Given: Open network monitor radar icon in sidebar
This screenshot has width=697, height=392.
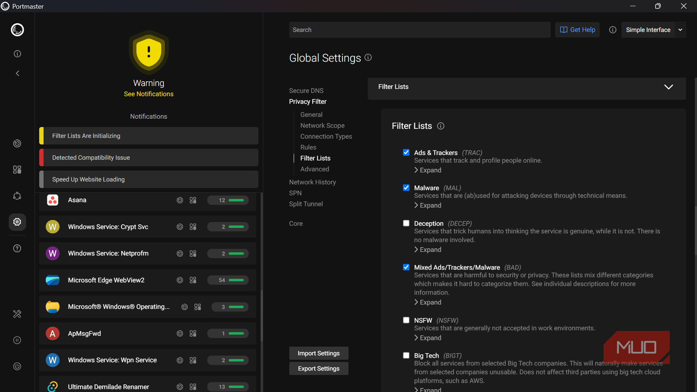Looking at the screenshot, I should [x=17, y=144].
